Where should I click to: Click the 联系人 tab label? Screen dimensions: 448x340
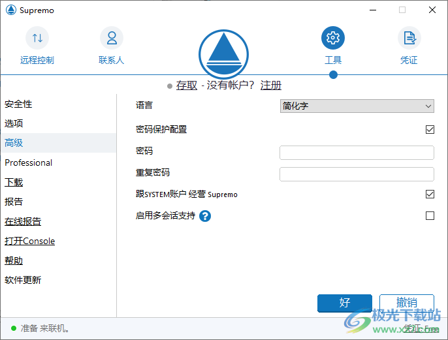tap(112, 60)
